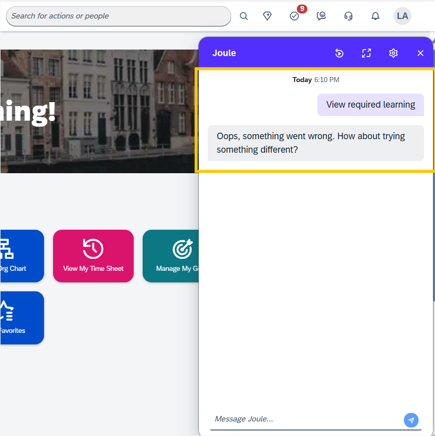
Task: Open the LA user profile avatar
Action: 402,16
